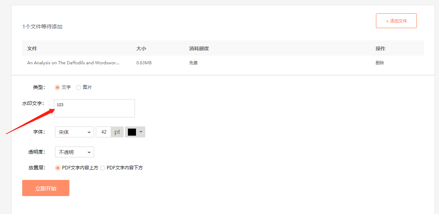This screenshot has width=439, height=214.
Task: Click the 添加文件 button
Action: [x=396, y=21]
